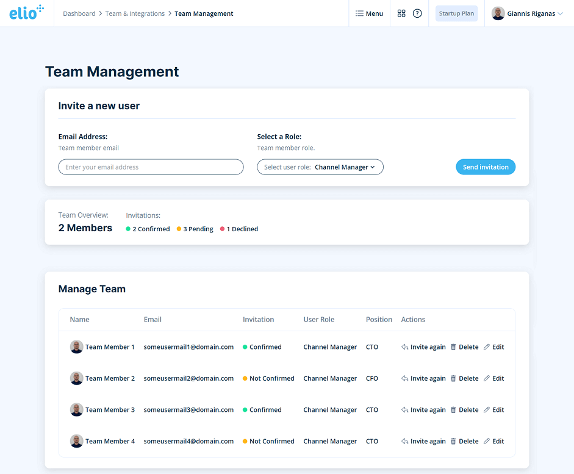574x474 pixels.
Task: Open the user role dropdown
Action: point(320,167)
